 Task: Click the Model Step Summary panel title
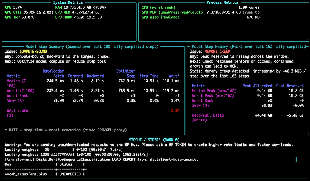92,47
